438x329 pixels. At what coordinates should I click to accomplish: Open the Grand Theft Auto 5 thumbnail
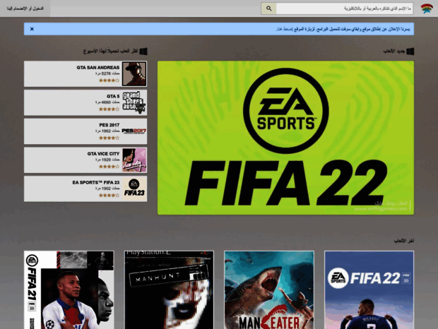134,102
